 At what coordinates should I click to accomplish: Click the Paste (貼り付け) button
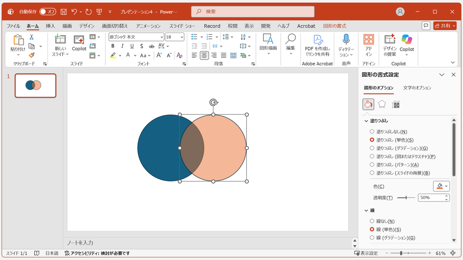point(18,45)
